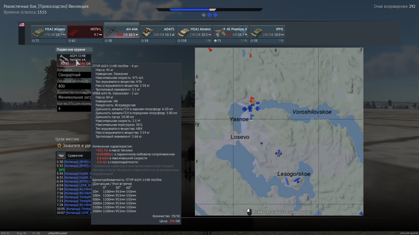Viewport: 419px width, 235px height.
Task: Click crew skill icon under ADATS
Action: pos(142,41)
